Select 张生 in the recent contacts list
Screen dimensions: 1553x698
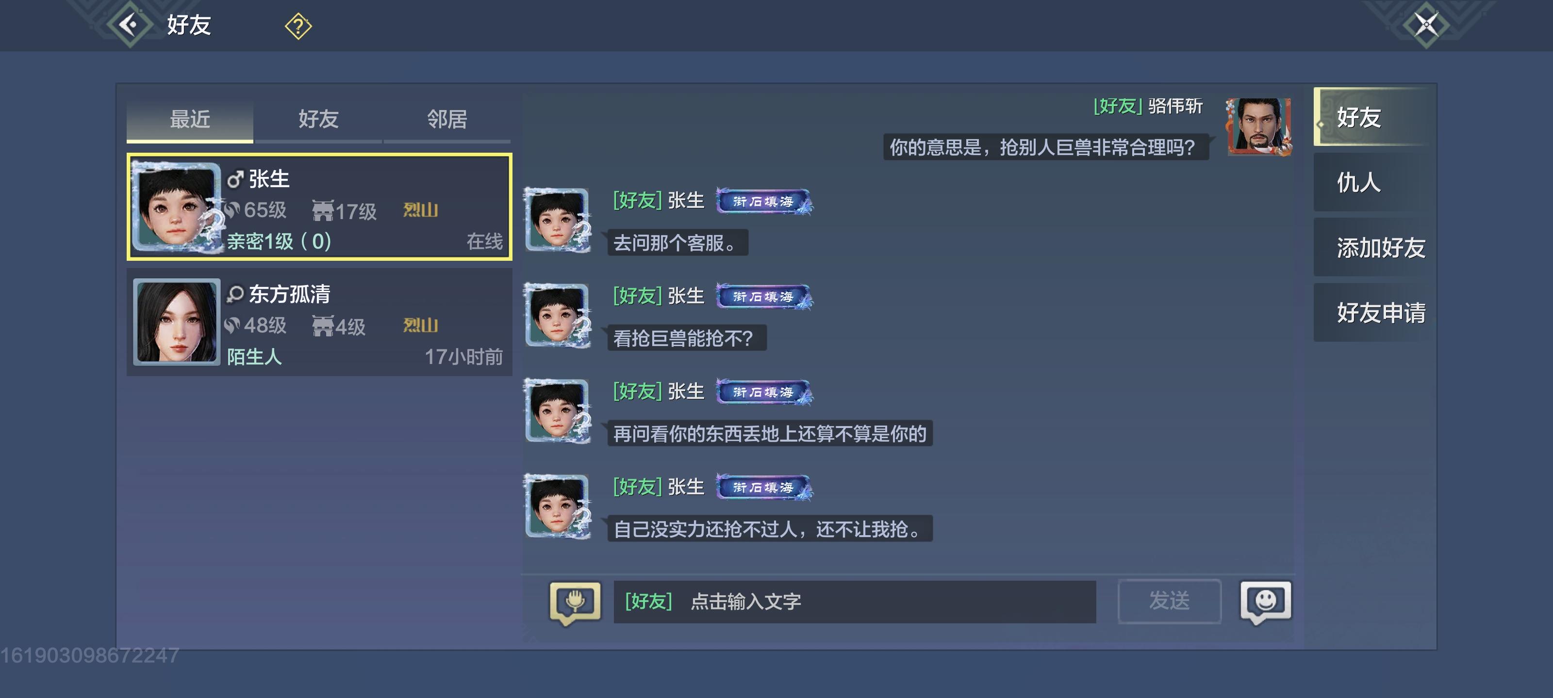pyautogui.click(x=319, y=206)
